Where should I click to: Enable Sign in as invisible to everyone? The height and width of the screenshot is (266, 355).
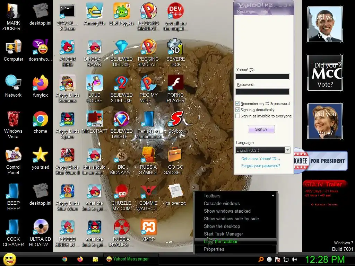(x=237, y=116)
